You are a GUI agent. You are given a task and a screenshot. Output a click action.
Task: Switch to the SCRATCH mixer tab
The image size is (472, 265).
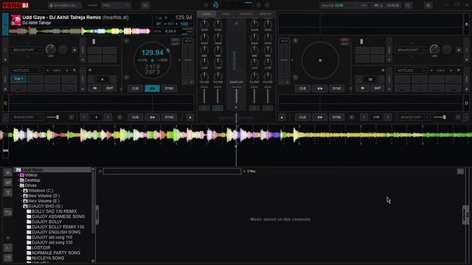(x=246, y=14)
